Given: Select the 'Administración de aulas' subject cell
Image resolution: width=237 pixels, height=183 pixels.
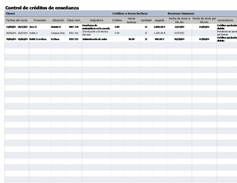Looking at the screenshot, I should pyautogui.click(x=94, y=39).
